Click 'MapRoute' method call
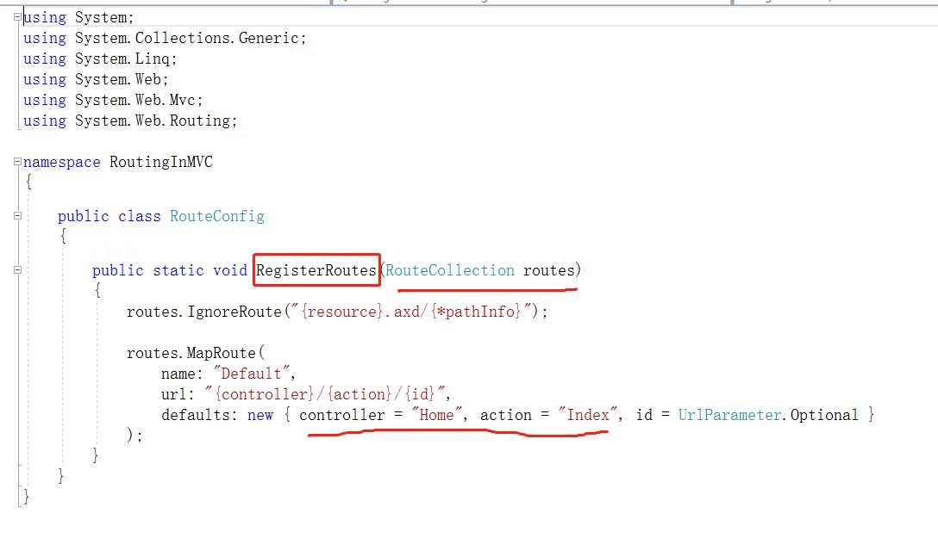 point(222,353)
